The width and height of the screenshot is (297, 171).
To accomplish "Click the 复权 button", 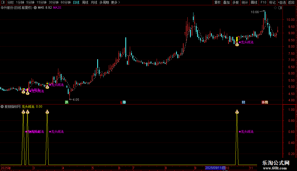I will [217, 2].
